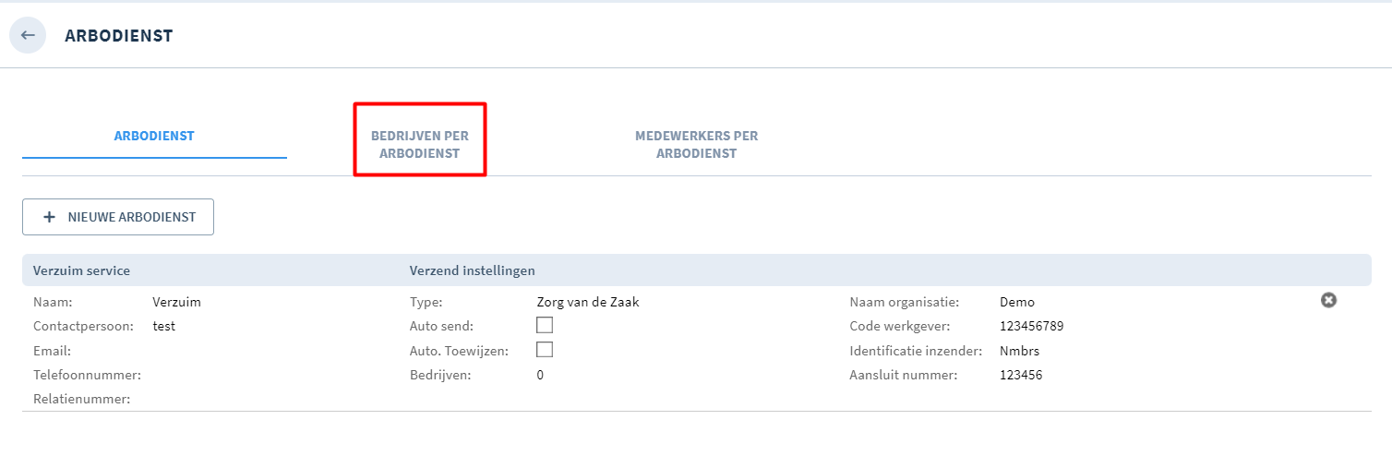Enable the Auto send checkbox
This screenshot has width=1392, height=456.
545,325
